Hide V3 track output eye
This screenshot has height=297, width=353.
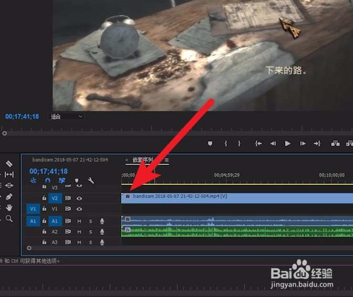tap(79, 186)
